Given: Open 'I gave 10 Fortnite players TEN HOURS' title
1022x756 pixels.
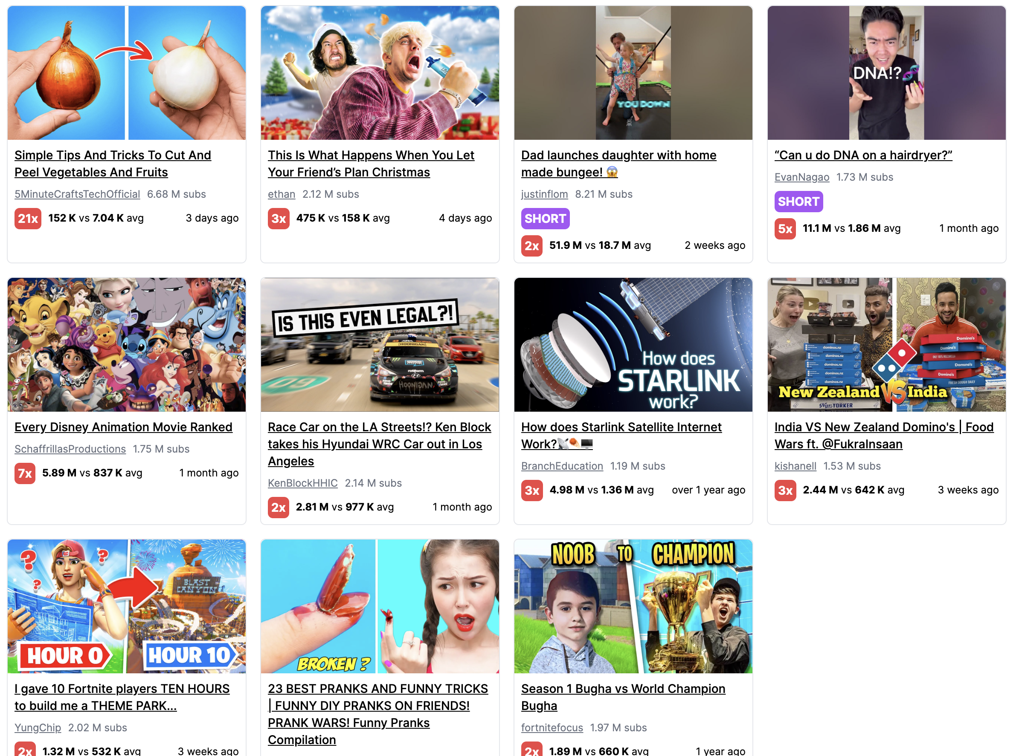Looking at the screenshot, I should pyautogui.click(x=122, y=698).
